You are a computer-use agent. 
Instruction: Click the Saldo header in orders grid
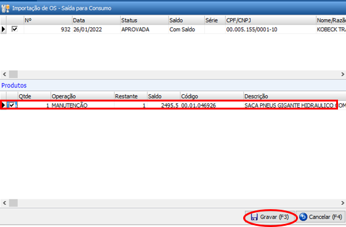[x=187, y=20]
